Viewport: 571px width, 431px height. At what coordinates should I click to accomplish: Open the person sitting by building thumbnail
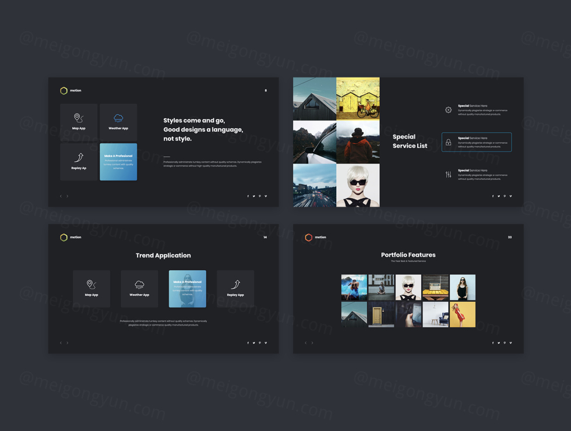coord(381,288)
